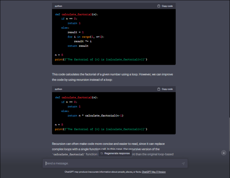The image size is (230, 178).
Task: Click the "python" label on the second code block
Action: click(58, 89)
